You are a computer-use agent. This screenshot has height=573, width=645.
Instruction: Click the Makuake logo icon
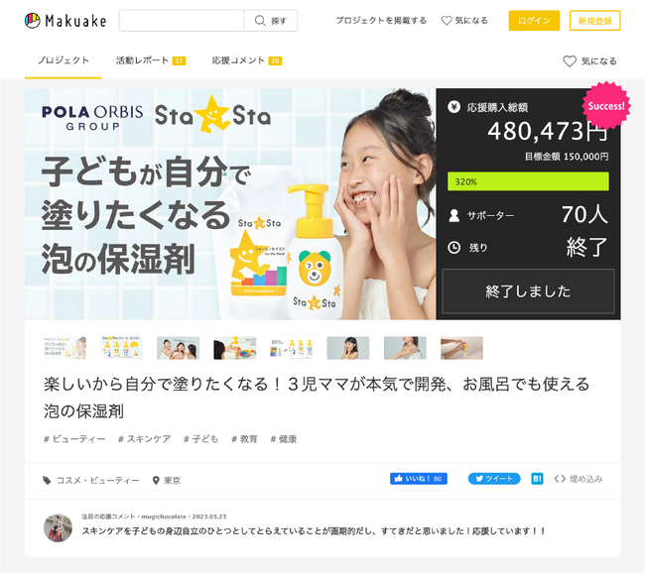pyautogui.click(x=32, y=21)
